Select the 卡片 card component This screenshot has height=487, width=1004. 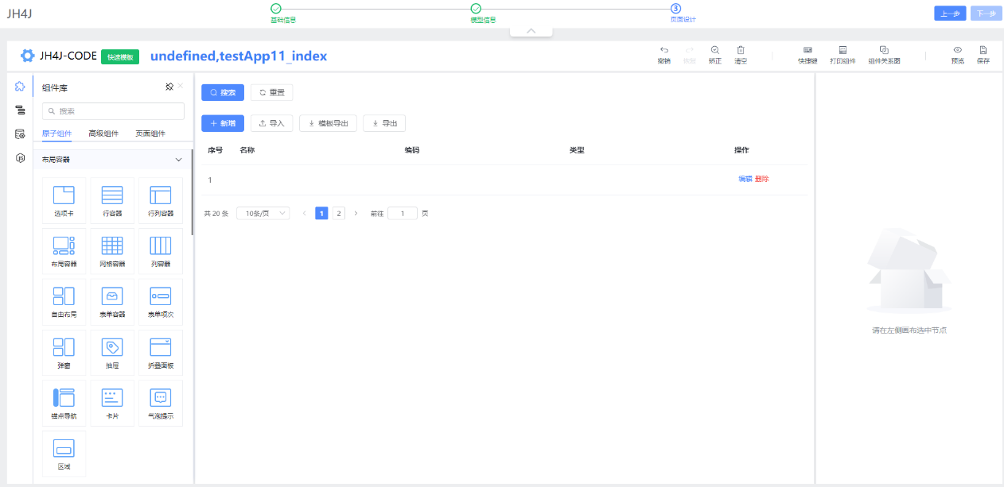112,404
